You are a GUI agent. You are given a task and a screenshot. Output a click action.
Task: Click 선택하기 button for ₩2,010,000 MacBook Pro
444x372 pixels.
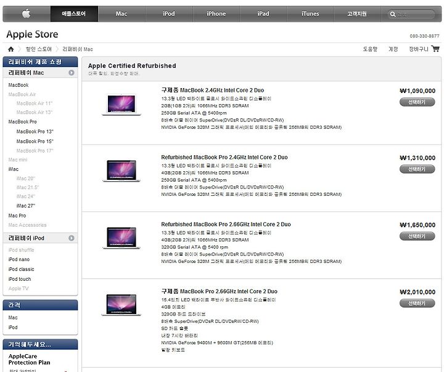(x=417, y=303)
